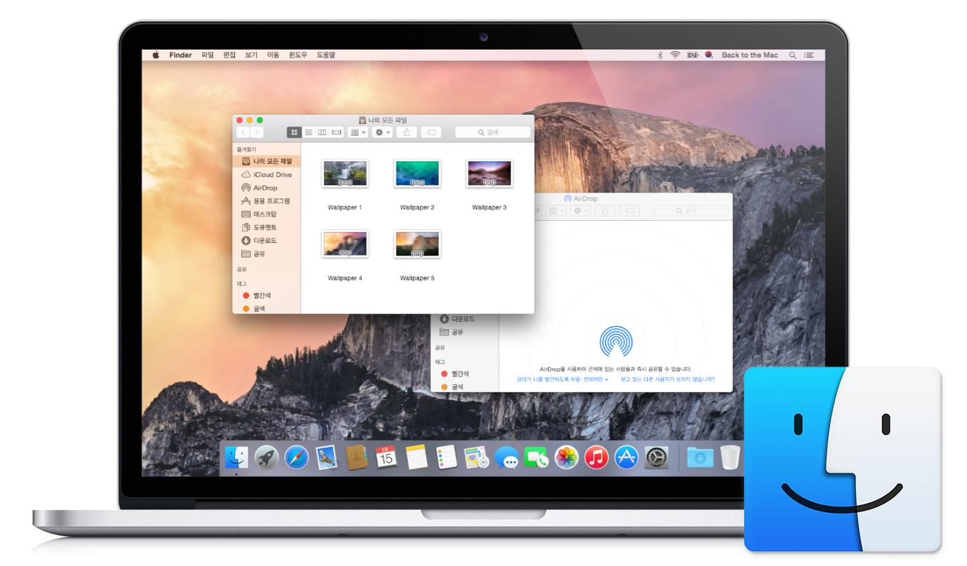Select iCloud Drive in front sidebar
967x566 pixels.
[267, 175]
